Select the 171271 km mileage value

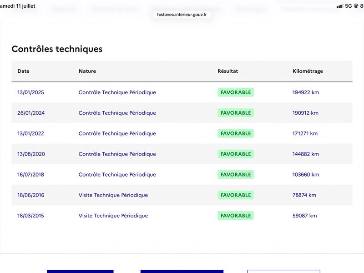point(305,133)
